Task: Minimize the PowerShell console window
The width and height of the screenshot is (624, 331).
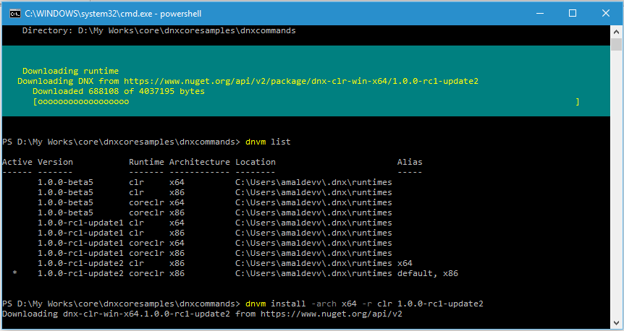Action: [538, 13]
